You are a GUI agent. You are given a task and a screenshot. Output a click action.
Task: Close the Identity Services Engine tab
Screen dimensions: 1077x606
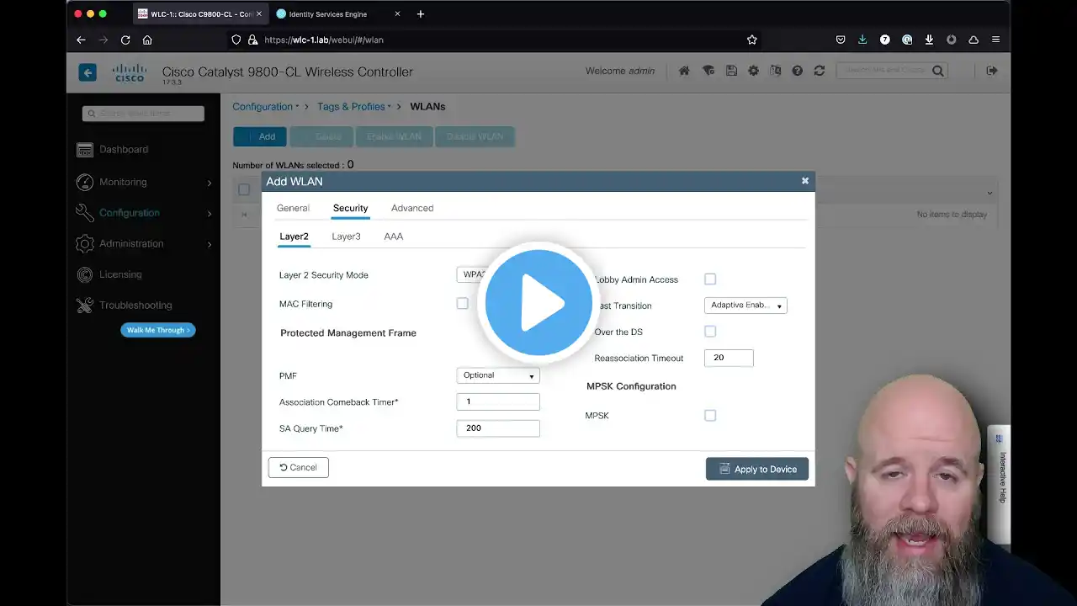[397, 13]
